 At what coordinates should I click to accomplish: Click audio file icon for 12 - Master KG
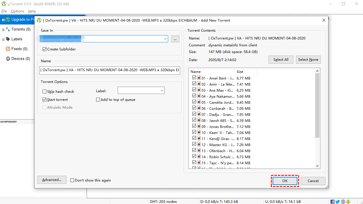(x=199, y=144)
